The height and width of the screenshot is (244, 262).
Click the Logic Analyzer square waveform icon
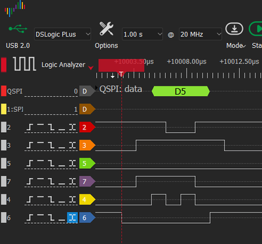click(24, 63)
